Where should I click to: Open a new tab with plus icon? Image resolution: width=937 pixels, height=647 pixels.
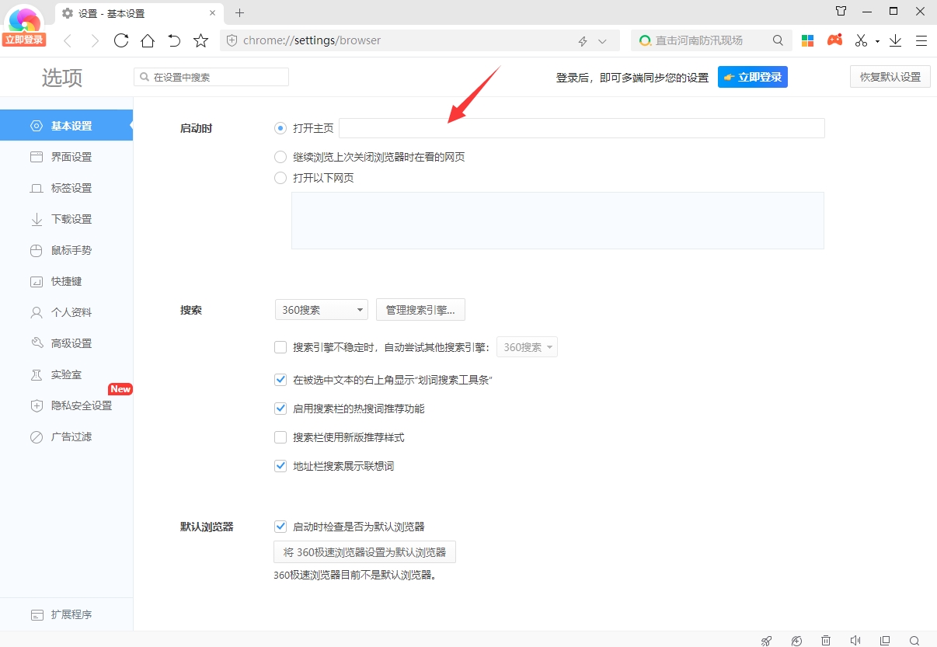click(239, 12)
